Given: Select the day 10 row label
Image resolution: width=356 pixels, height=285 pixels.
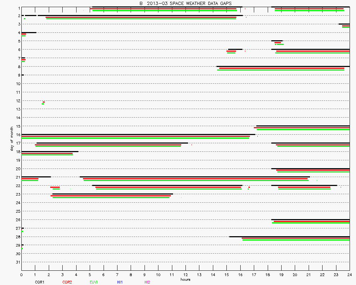Looking at the screenshot, I should pos(18,84).
